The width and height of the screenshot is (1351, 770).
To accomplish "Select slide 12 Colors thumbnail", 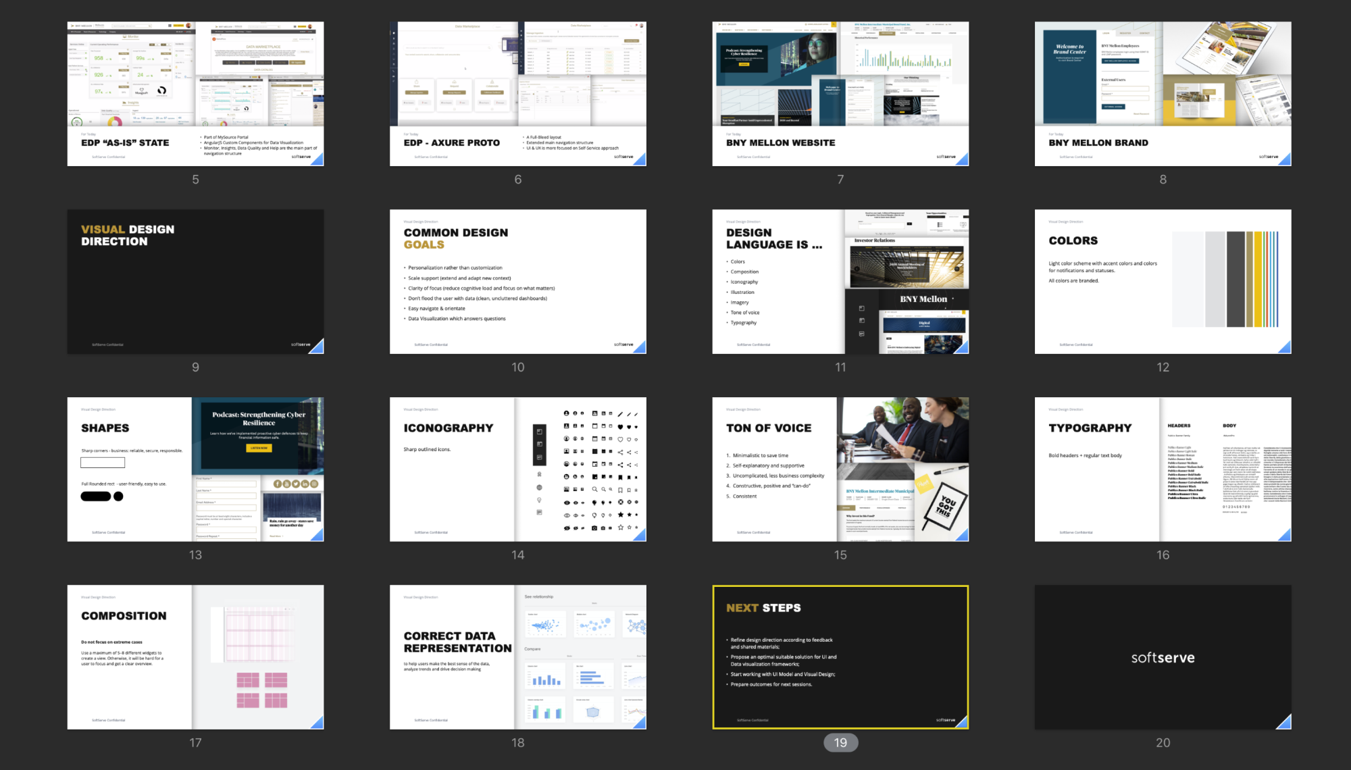I will 1163,281.
